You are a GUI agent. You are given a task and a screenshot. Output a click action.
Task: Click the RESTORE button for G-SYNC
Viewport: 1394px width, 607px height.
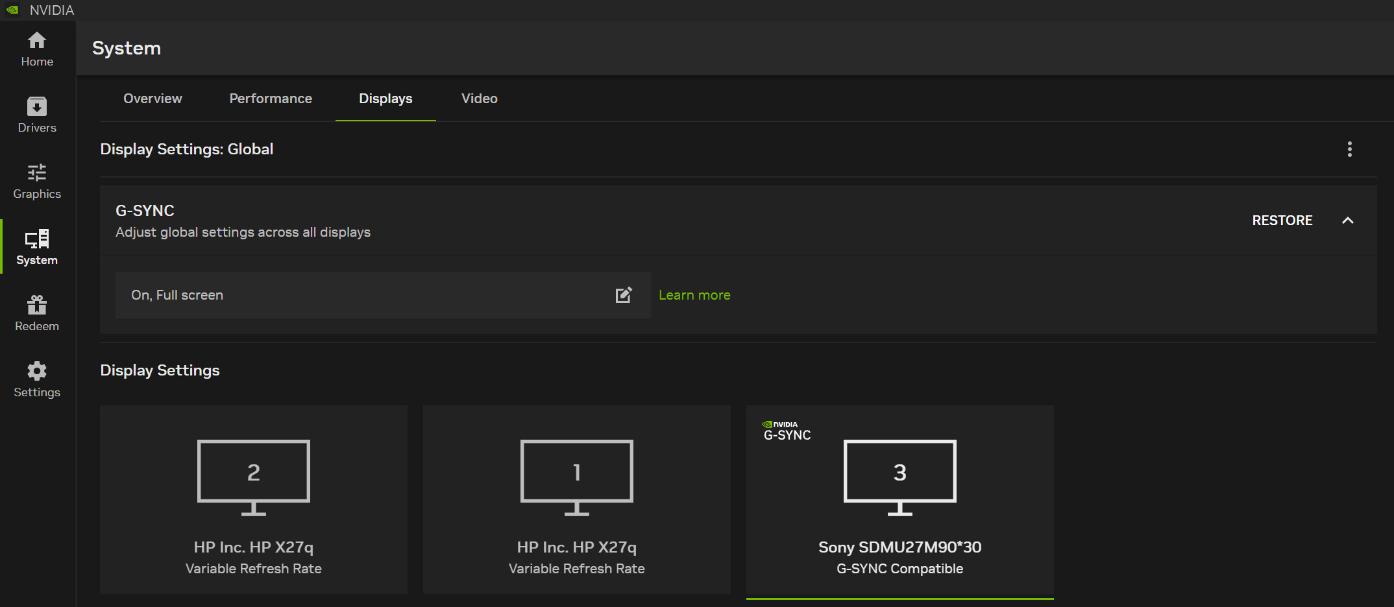click(1282, 220)
